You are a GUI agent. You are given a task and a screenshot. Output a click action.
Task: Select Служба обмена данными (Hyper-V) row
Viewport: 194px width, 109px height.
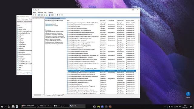coord(101,82)
